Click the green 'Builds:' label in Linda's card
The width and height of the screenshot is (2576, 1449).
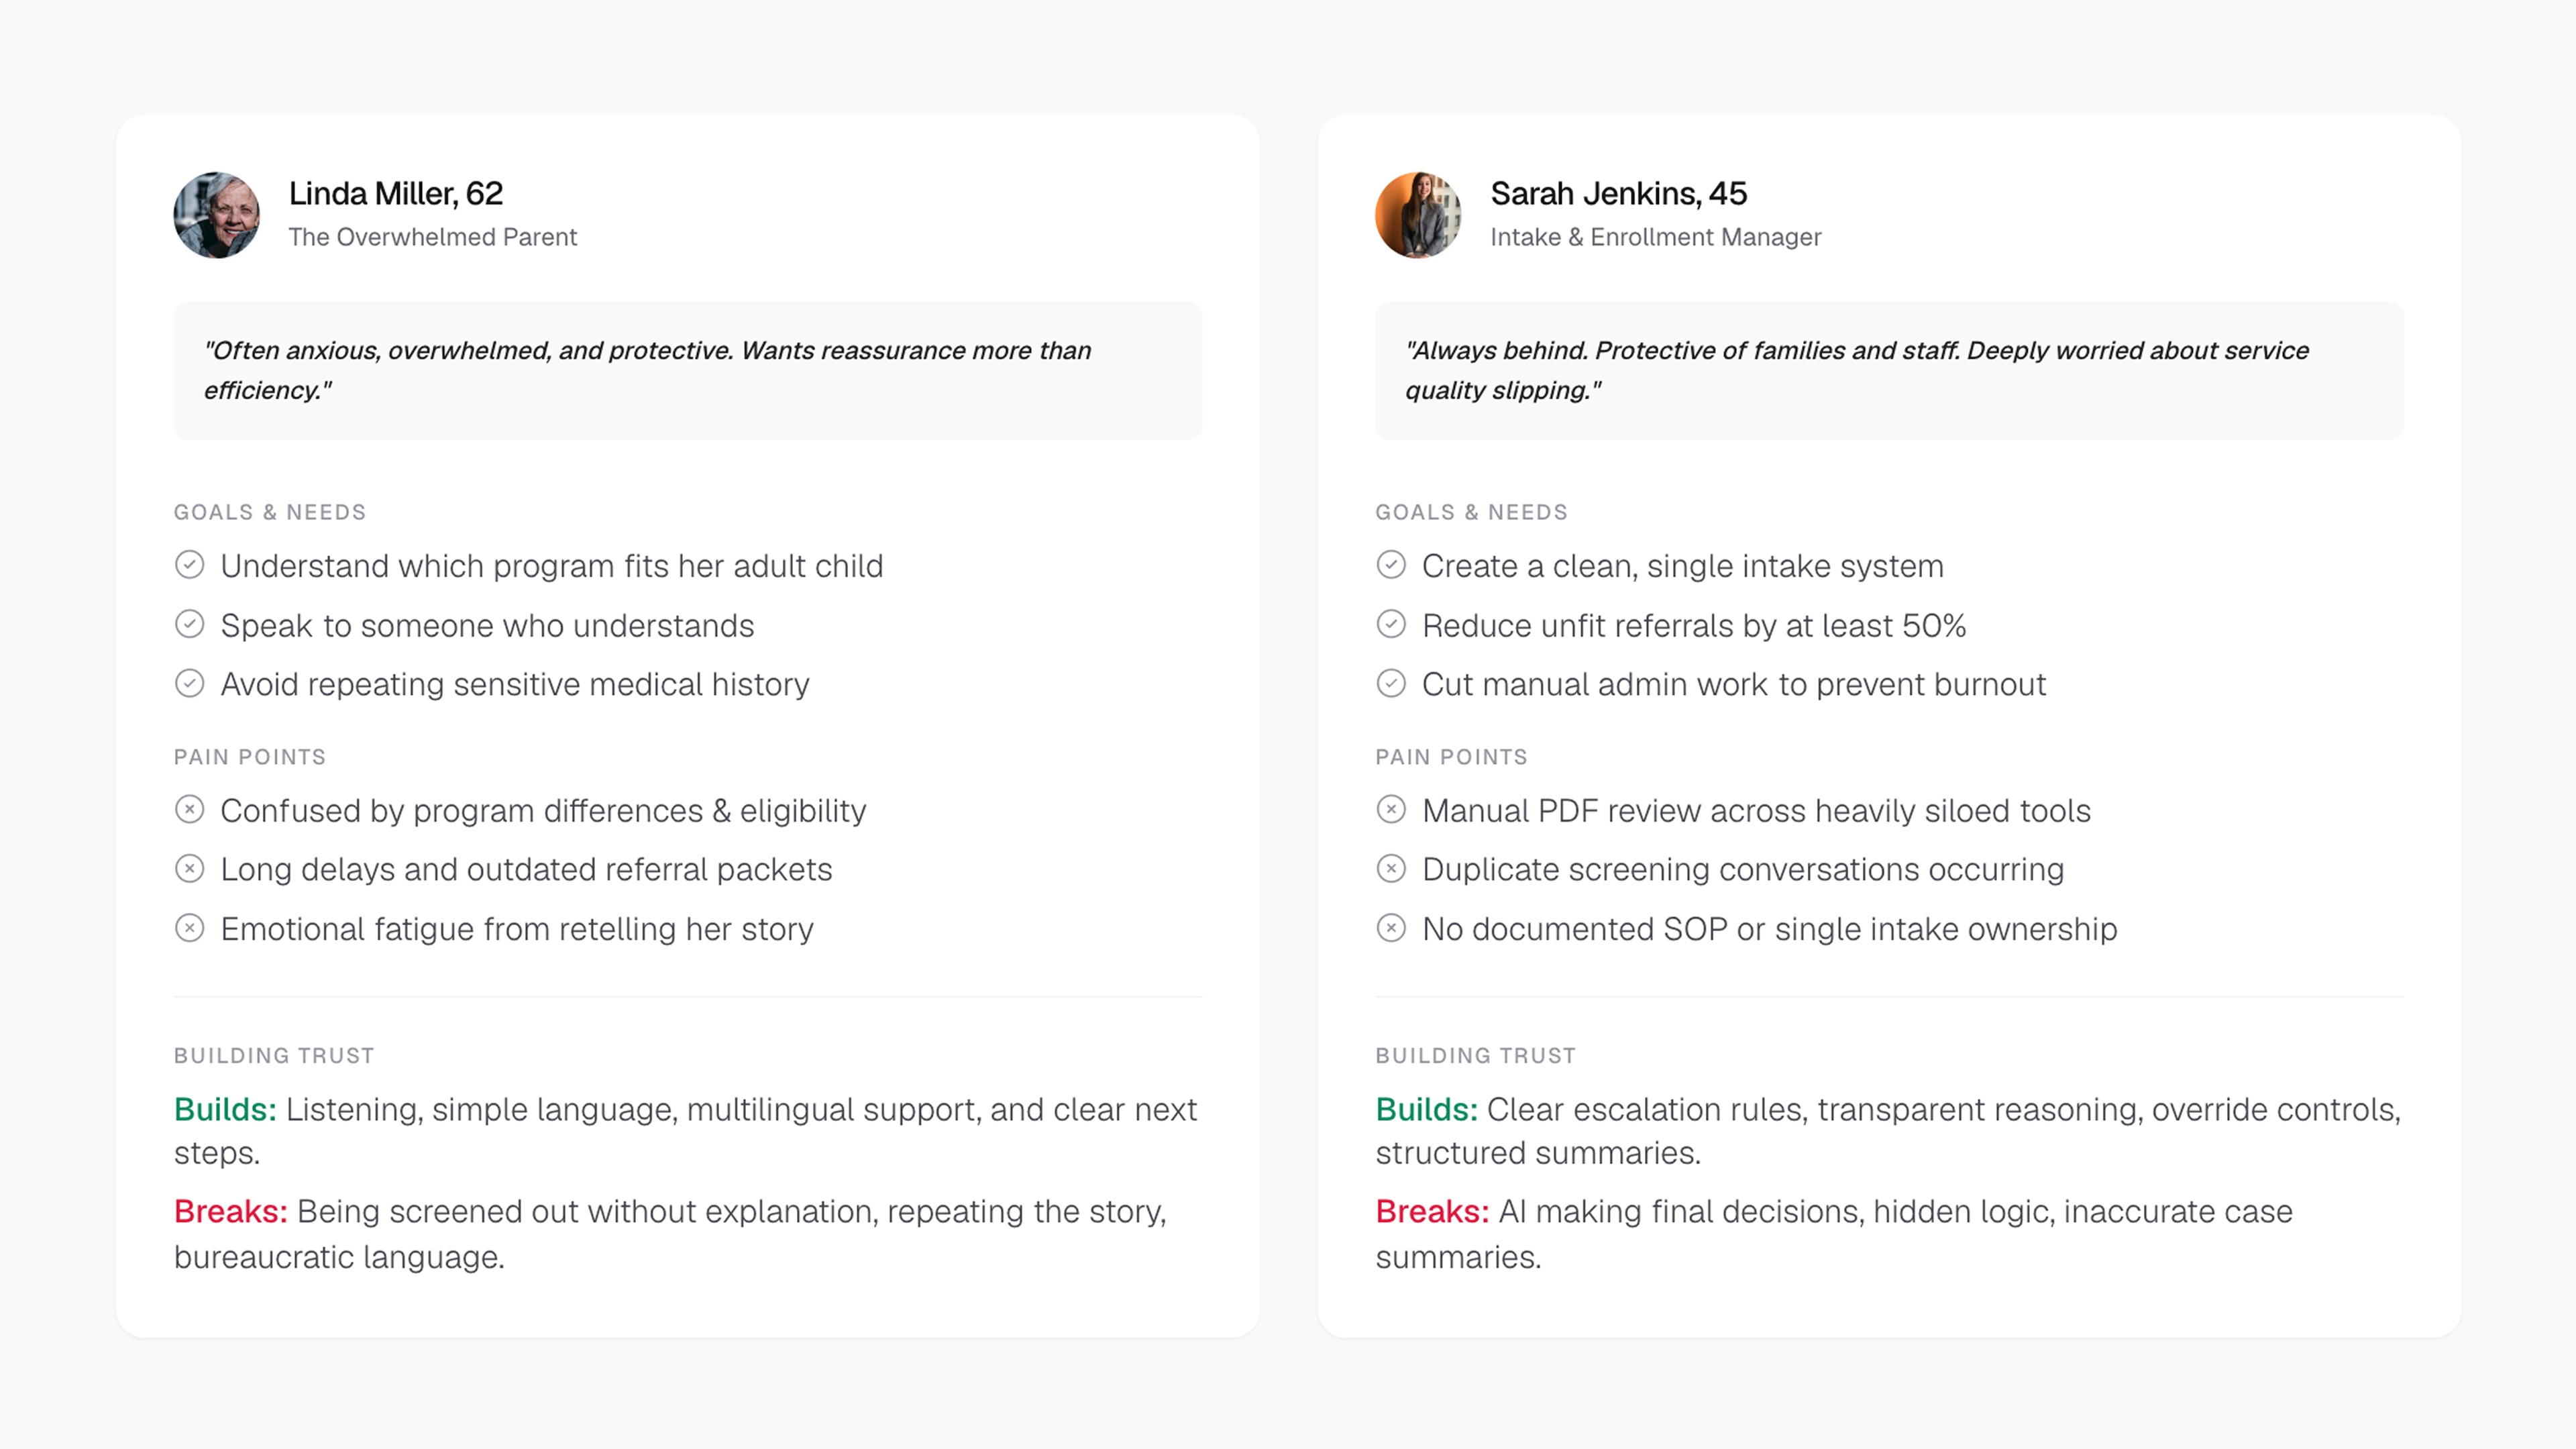tap(225, 1109)
